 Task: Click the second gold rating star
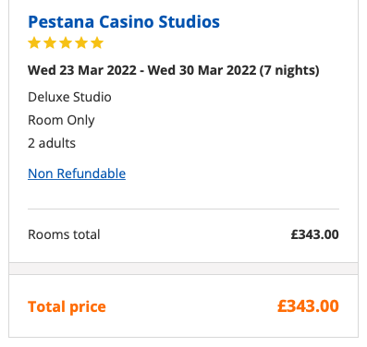tap(50, 42)
